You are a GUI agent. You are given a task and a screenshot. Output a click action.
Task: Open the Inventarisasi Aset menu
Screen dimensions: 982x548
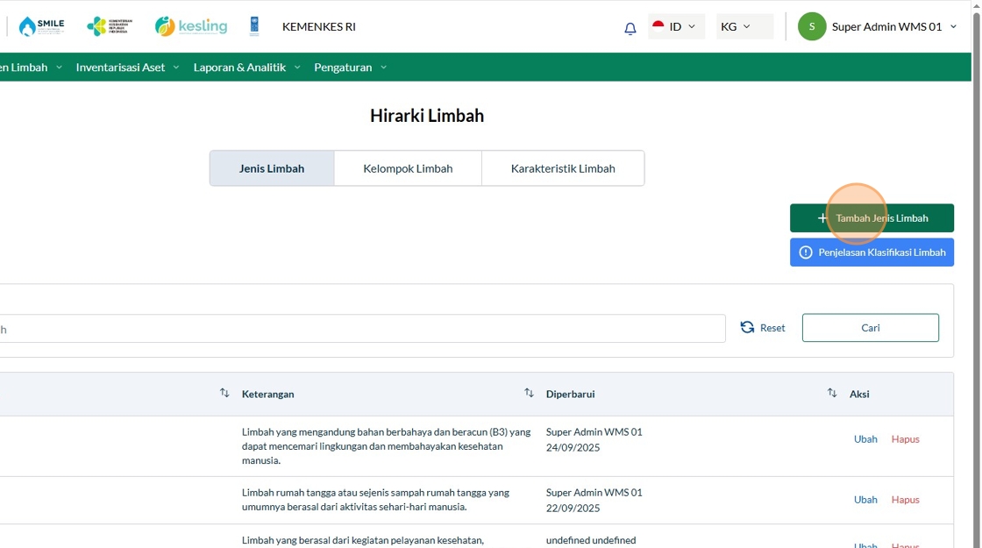coord(127,67)
